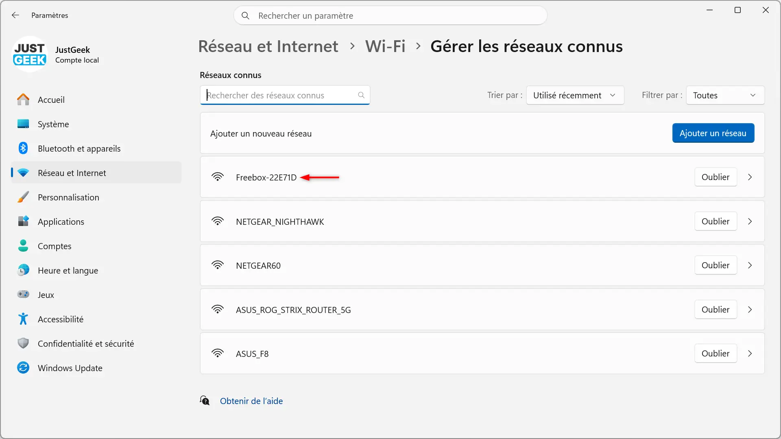Click the Réseau et Internet Wi-Fi icon
781x439 pixels.
coord(23,173)
